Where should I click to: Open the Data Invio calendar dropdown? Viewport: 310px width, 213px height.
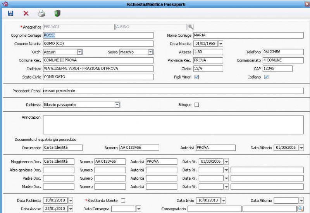coord(223,200)
